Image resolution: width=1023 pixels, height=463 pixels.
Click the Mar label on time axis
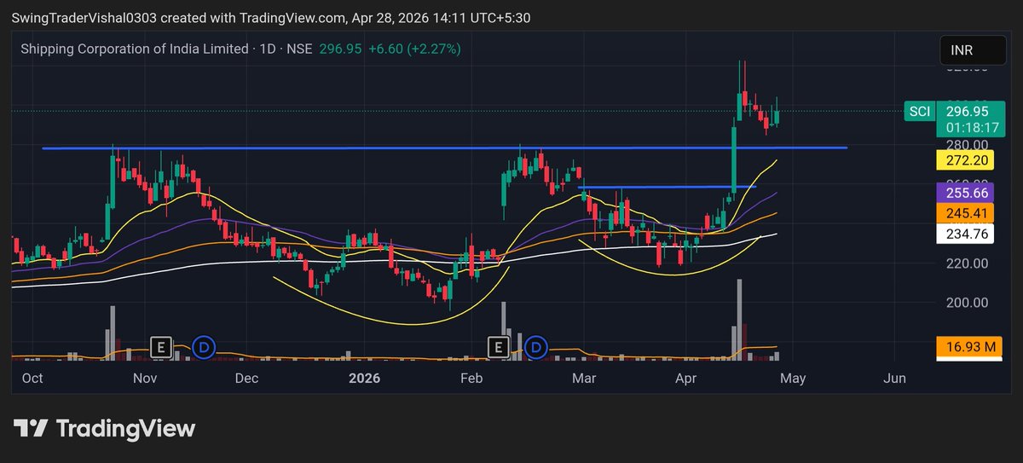[584, 378]
